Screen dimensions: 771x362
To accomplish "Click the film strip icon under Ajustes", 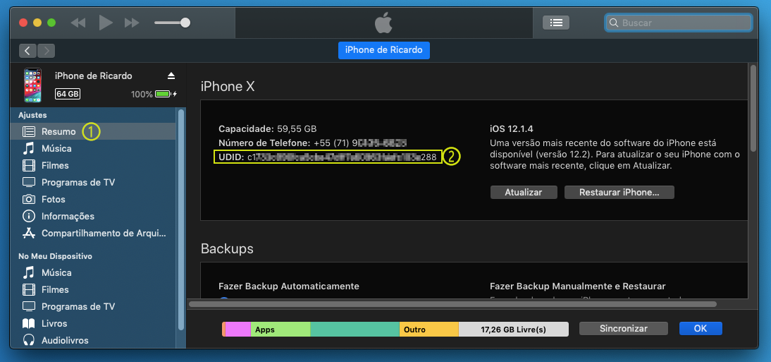I will (29, 166).
